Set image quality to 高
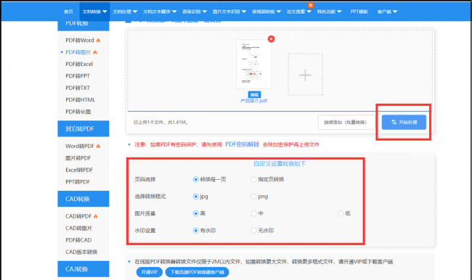 [195, 213]
